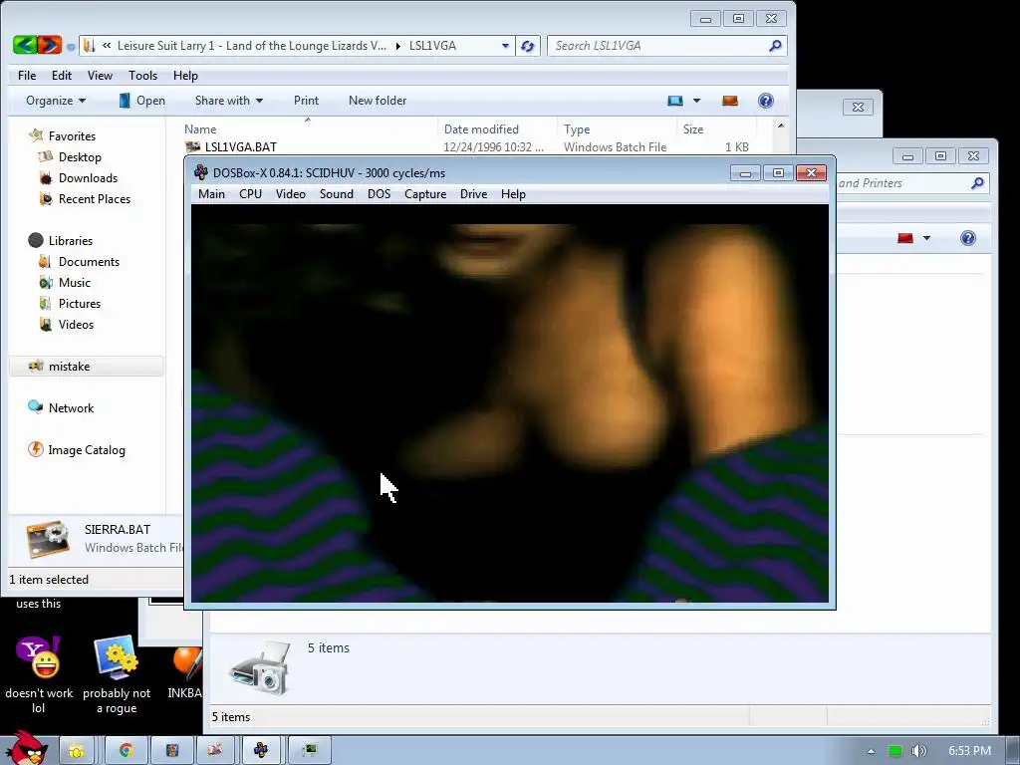Image resolution: width=1020 pixels, height=765 pixels.
Task: Click the Open button in Explorer toolbar
Action: pyautogui.click(x=142, y=101)
